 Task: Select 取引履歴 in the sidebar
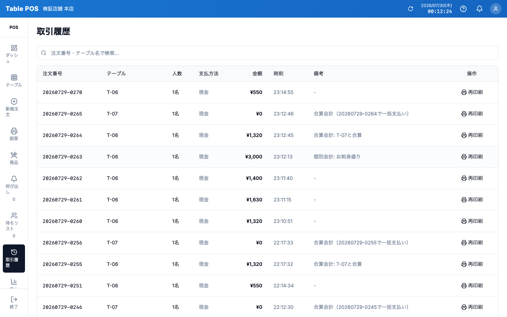point(14,259)
